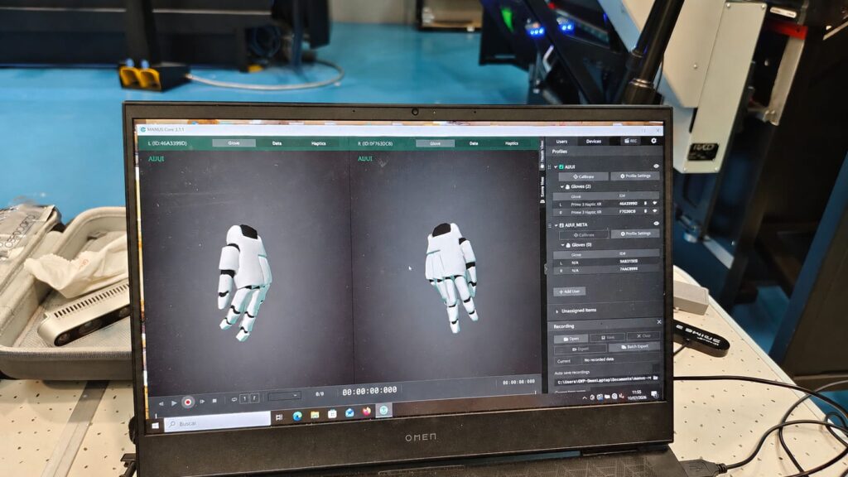Collapse the side panel arrow handle
The width and height of the screenshot is (848, 477).
point(545,268)
